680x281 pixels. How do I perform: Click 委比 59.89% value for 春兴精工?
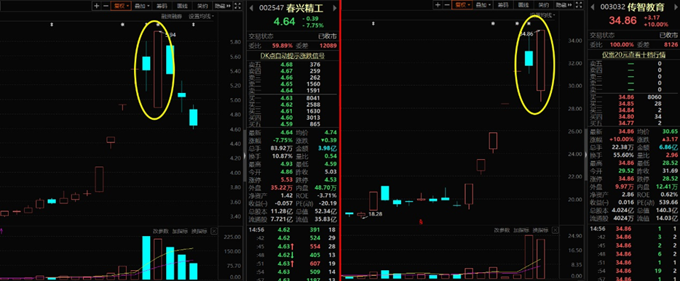pos(282,46)
